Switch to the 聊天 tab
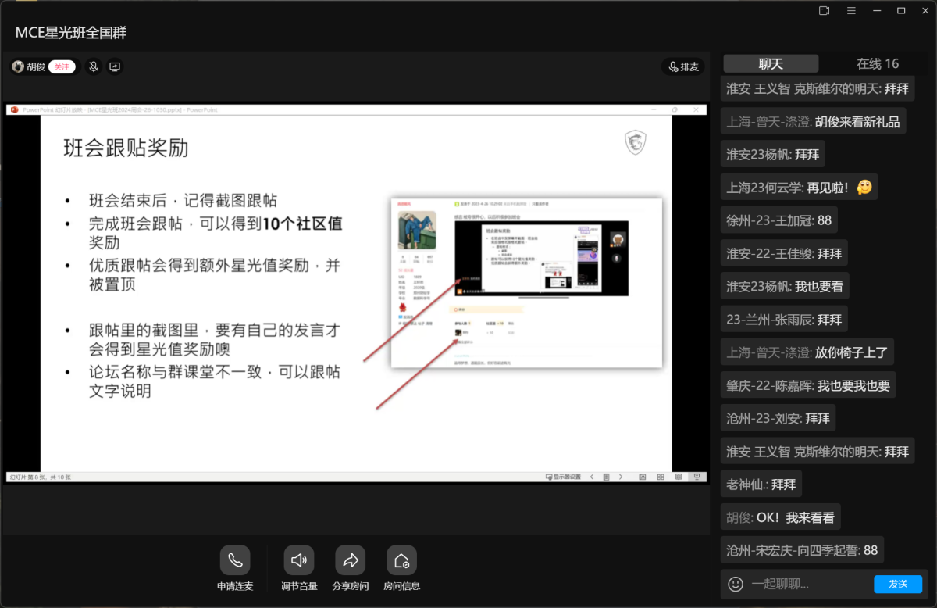Image resolution: width=937 pixels, height=608 pixels. click(x=771, y=64)
